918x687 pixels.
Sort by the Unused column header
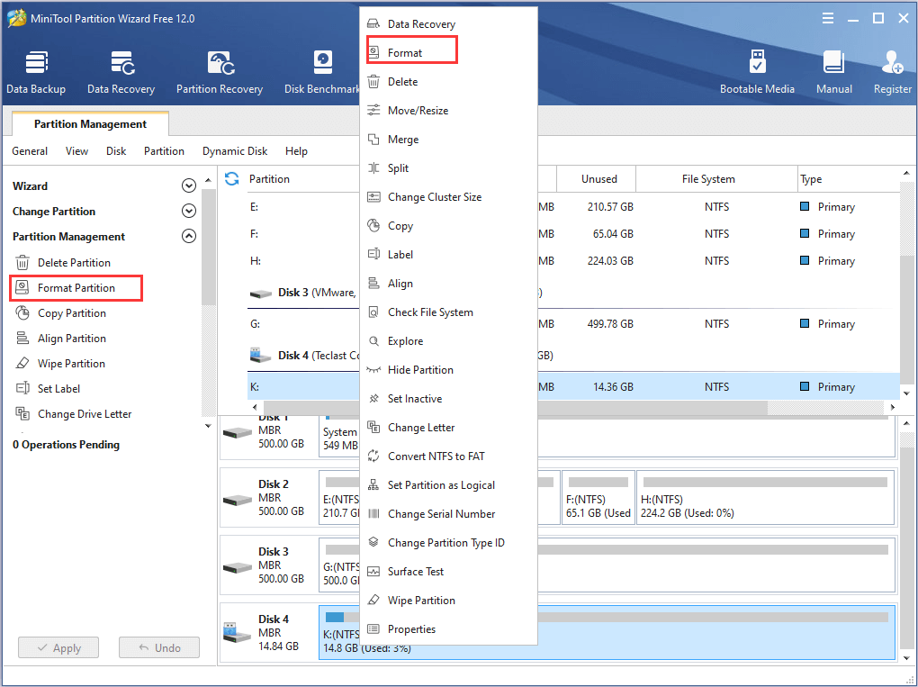point(596,178)
